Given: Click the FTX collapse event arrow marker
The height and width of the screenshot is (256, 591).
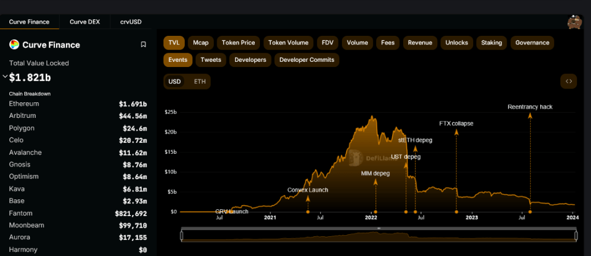Looking at the screenshot, I should point(456,132).
